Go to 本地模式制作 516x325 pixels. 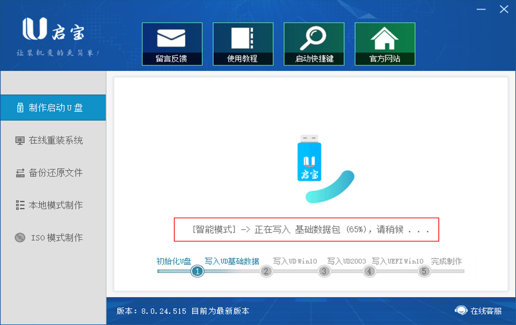(x=53, y=205)
